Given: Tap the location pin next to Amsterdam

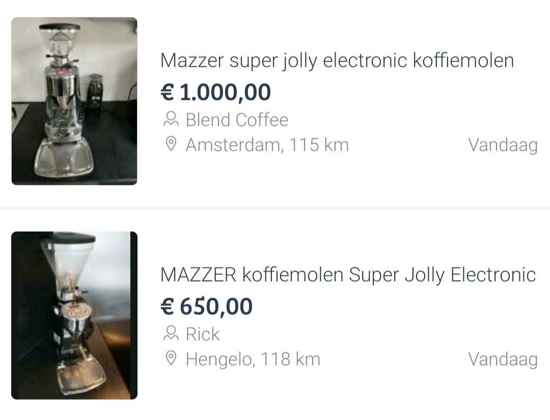Looking at the screenshot, I should click(x=171, y=145).
